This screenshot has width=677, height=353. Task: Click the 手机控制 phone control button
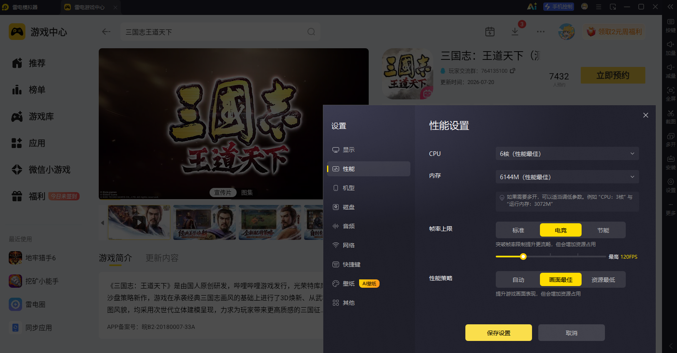click(559, 7)
